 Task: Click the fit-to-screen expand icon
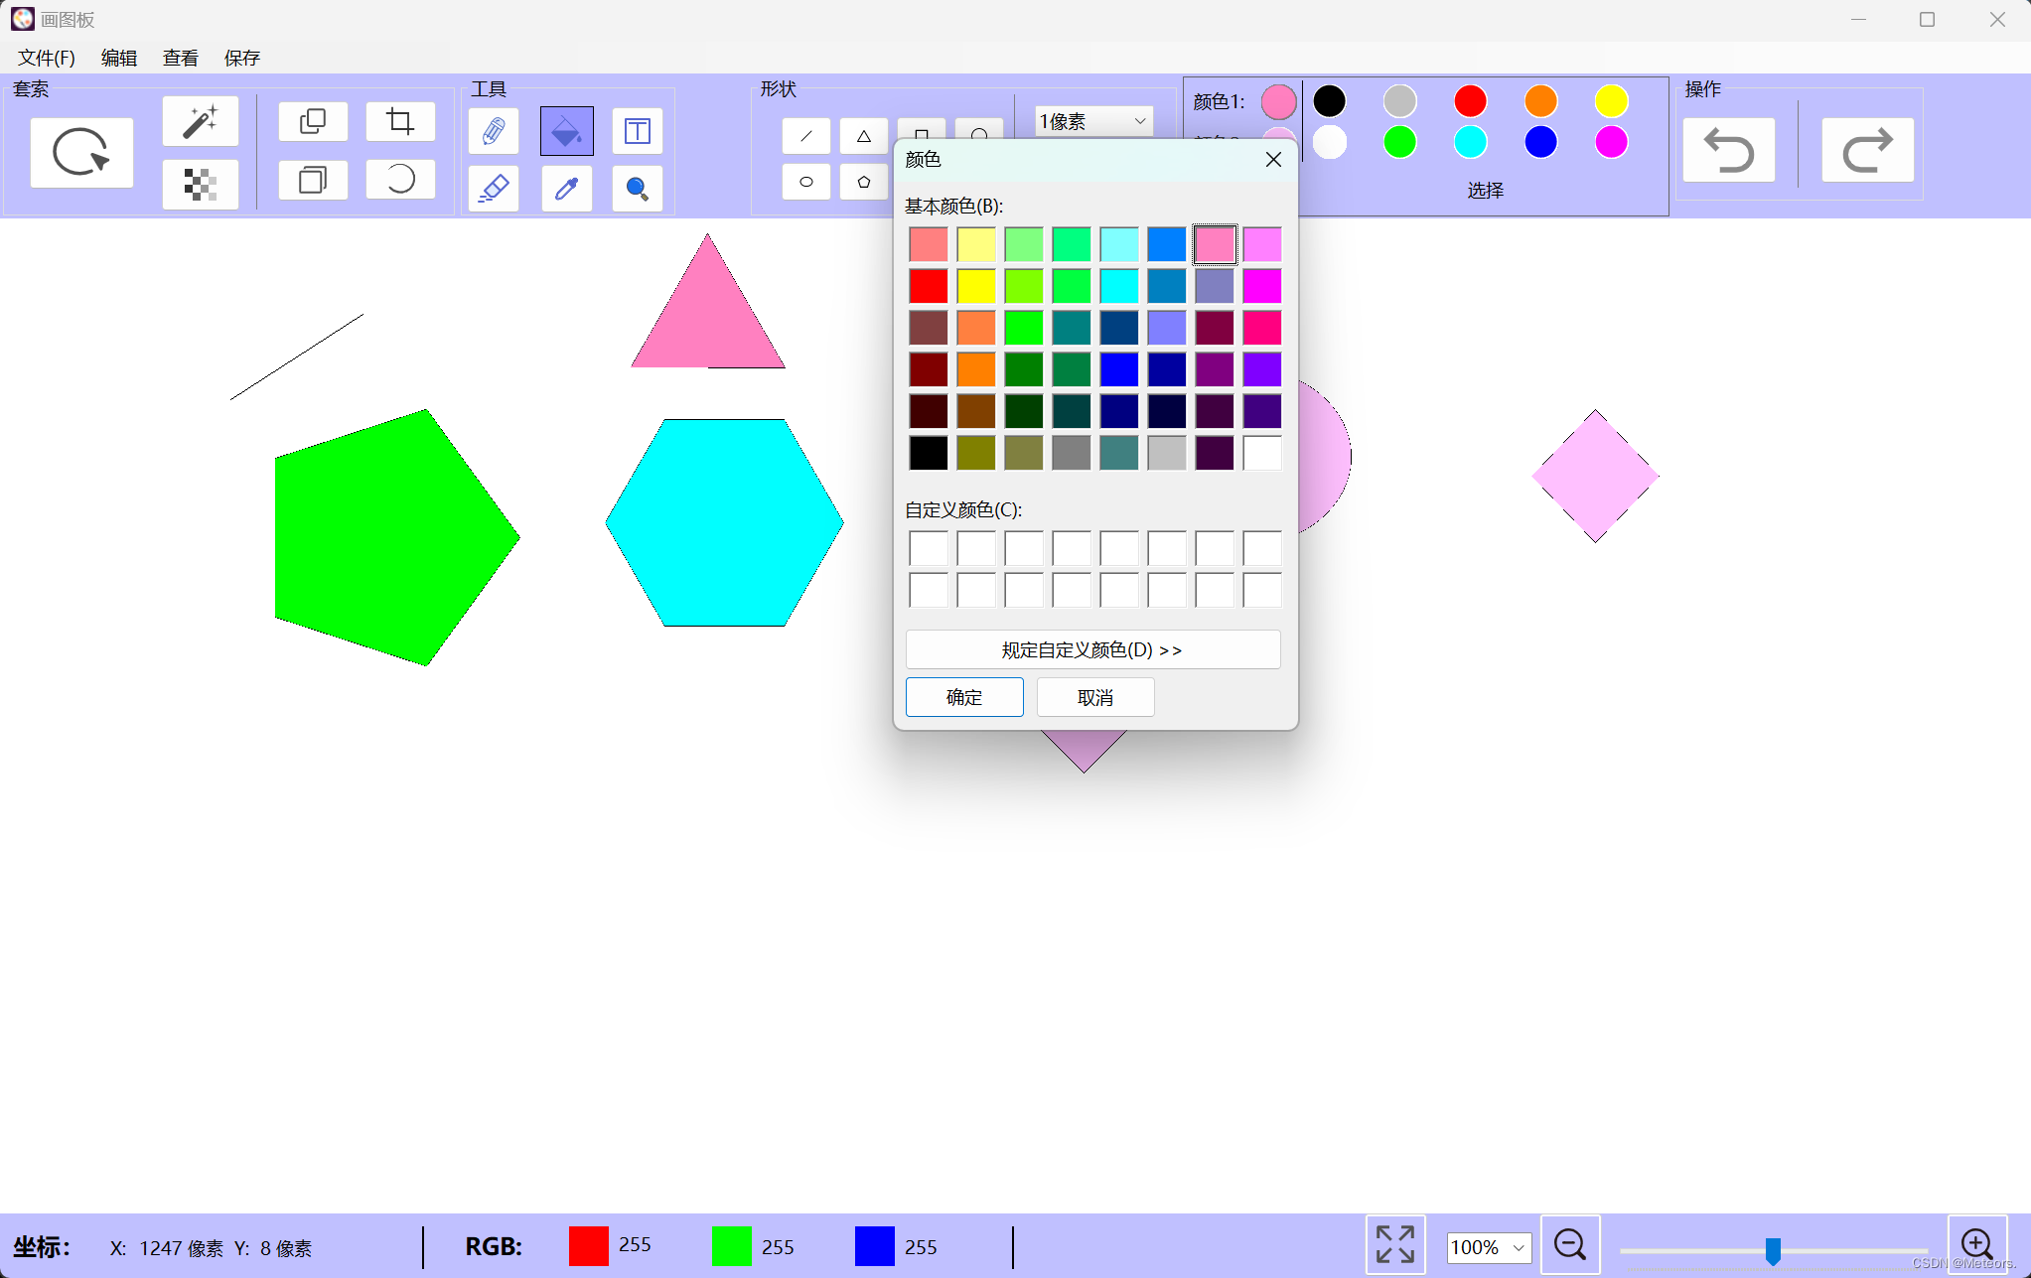(1394, 1244)
